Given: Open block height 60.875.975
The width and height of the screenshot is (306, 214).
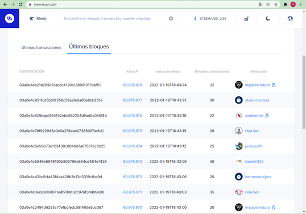Looking at the screenshot, I should click(133, 131).
